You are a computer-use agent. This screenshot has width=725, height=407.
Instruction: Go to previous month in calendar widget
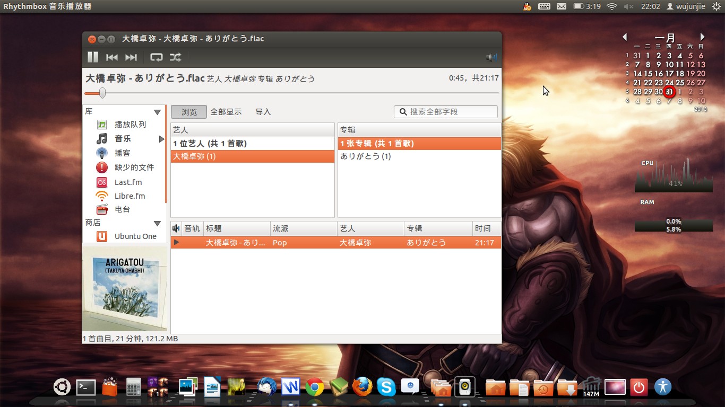click(x=625, y=37)
